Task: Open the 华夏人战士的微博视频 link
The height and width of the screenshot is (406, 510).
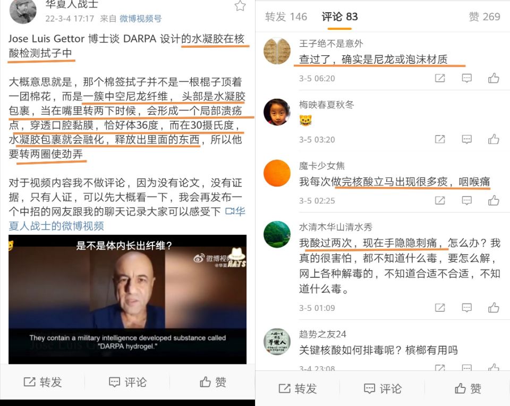Action: point(127,218)
